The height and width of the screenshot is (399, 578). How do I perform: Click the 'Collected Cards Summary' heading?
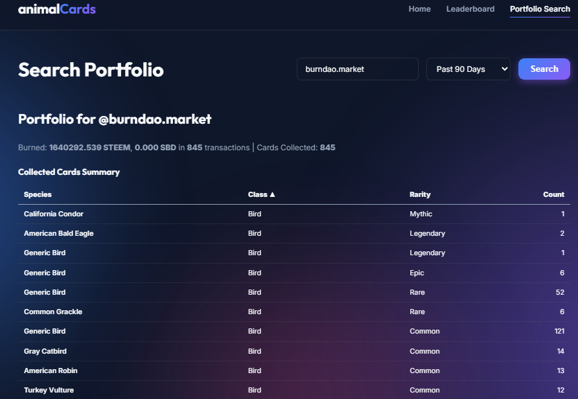click(69, 172)
